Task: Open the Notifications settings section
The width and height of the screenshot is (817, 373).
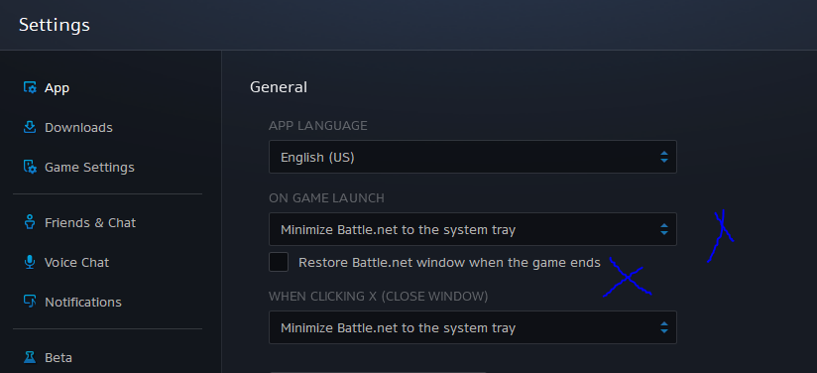Action: 83,302
